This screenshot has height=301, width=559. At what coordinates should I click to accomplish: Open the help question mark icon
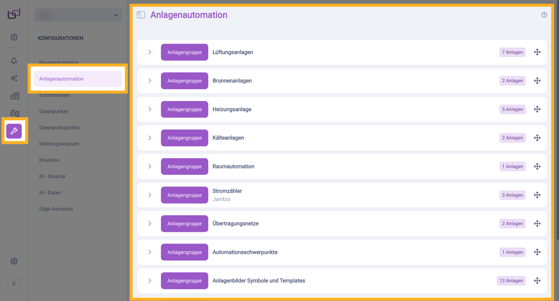pos(544,15)
